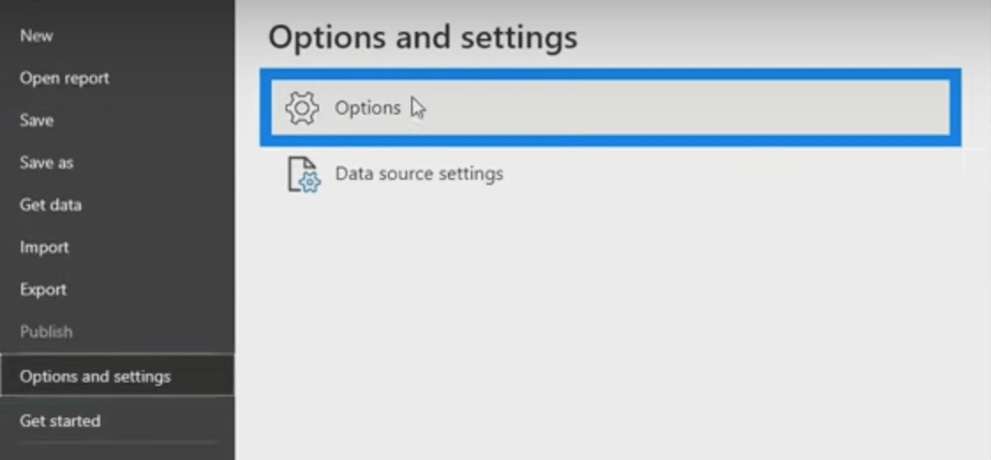Screen dimensions: 991x460
Task: Select New in the File sidebar
Action: click(37, 36)
